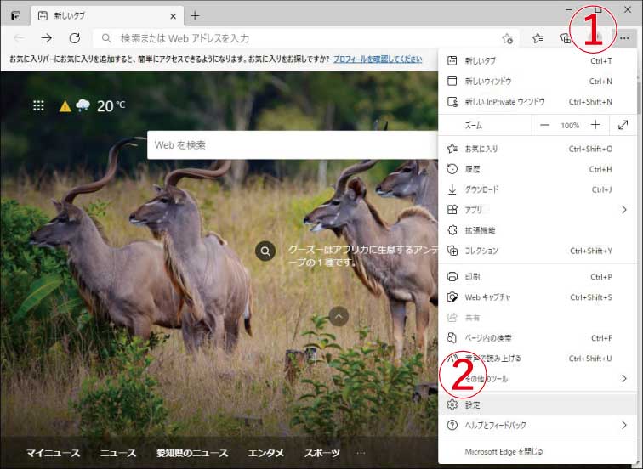Expand the アプリ submenu
Image resolution: width=643 pixels, height=469 pixels.
click(623, 210)
